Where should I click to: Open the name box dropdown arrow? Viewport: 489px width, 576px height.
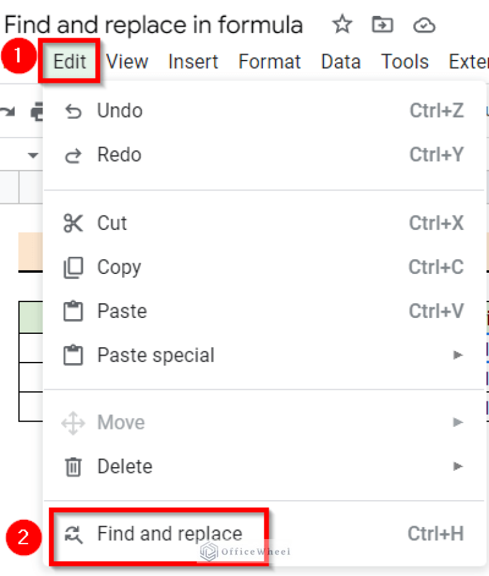pos(32,155)
